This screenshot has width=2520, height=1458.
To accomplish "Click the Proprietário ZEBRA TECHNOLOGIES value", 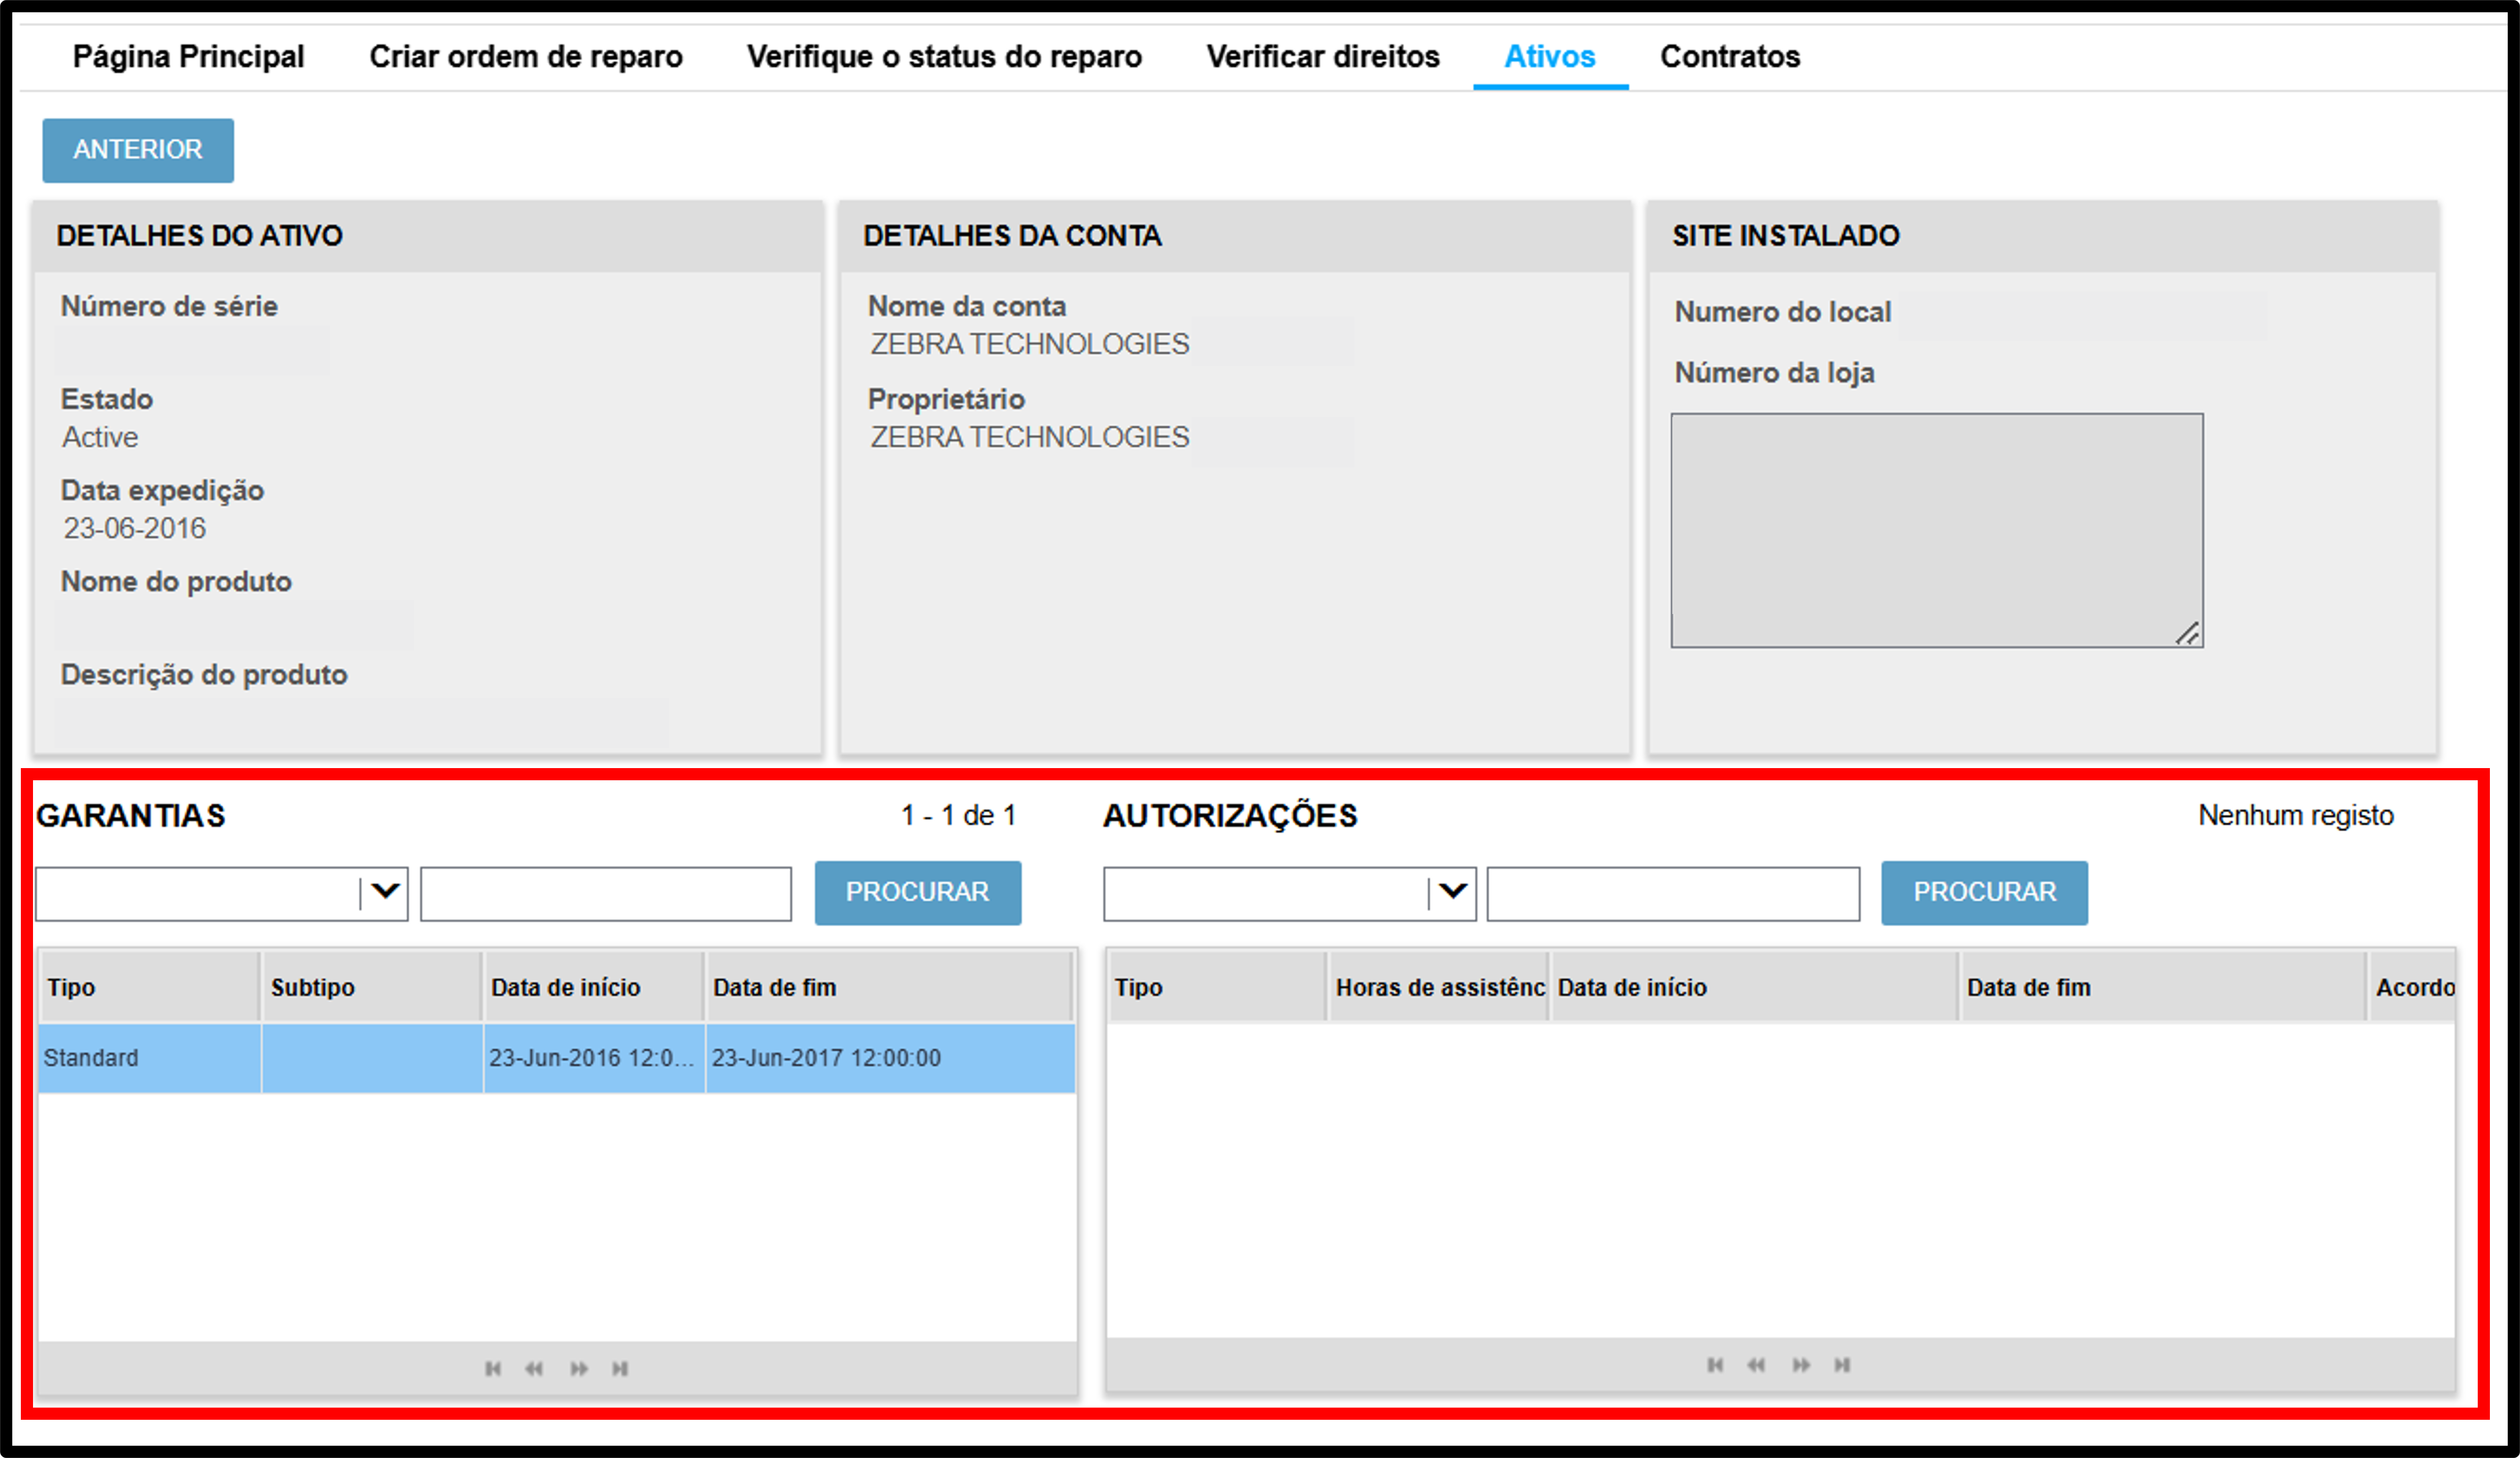I will 1029,436.
